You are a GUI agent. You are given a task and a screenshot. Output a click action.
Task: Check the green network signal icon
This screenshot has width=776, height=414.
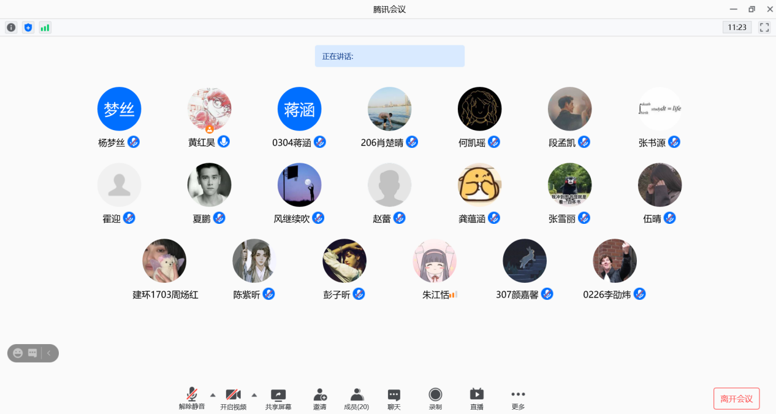(x=45, y=28)
